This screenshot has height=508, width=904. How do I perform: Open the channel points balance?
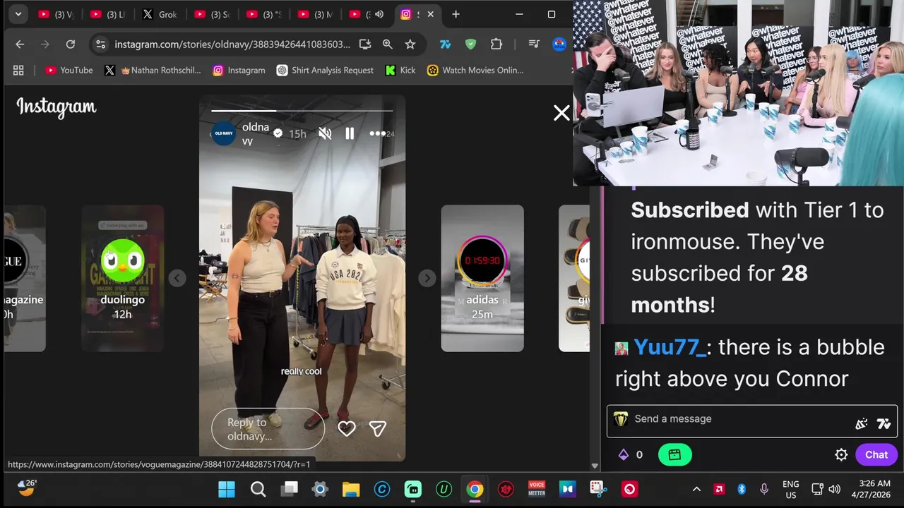(x=631, y=455)
